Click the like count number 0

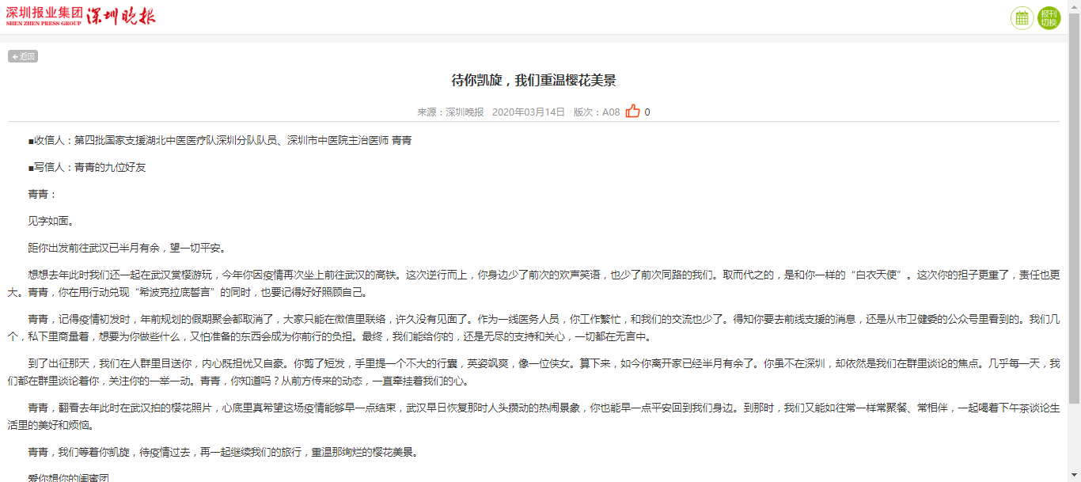click(x=647, y=112)
